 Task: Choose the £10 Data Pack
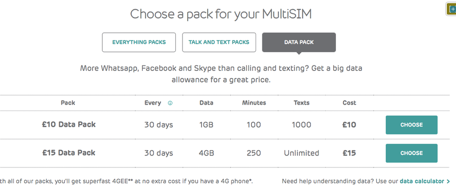point(411,125)
